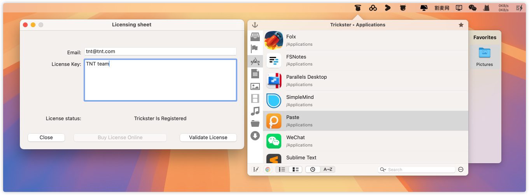The image size is (529, 195).
Task: Click into the Email input field
Action: [160, 52]
